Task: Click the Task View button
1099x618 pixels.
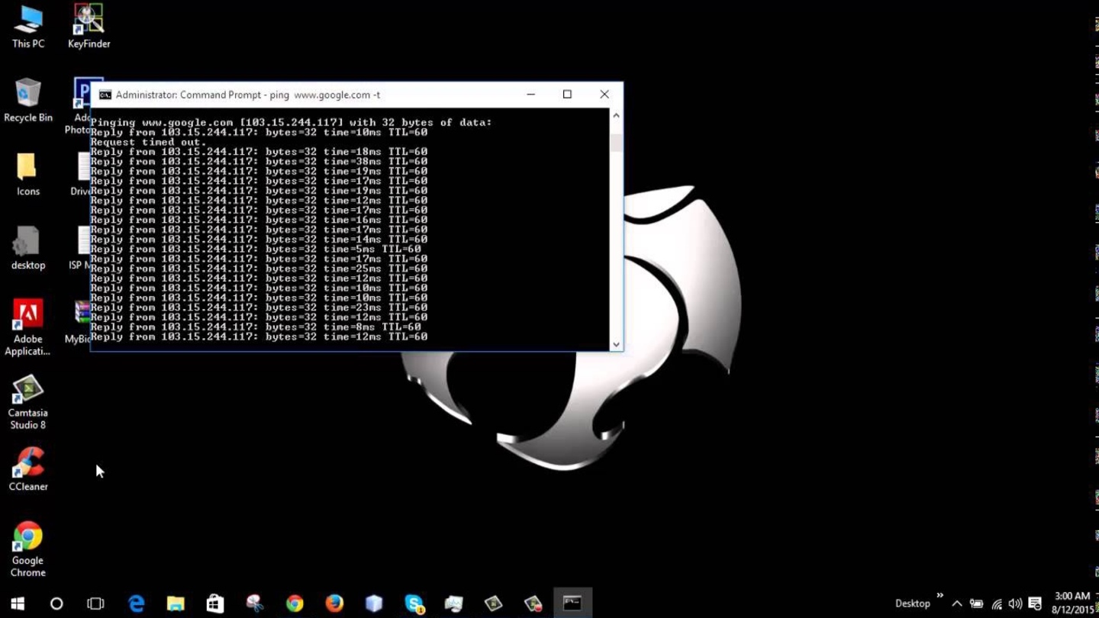Action: (95, 604)
